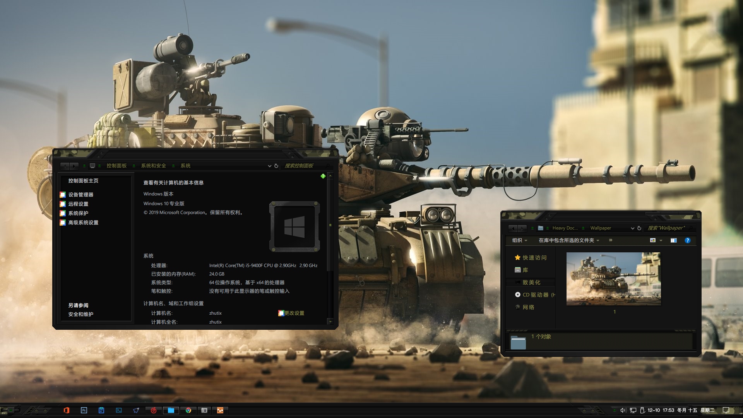
Task: Open the notification action center
Action: click(x=726, y=410)
